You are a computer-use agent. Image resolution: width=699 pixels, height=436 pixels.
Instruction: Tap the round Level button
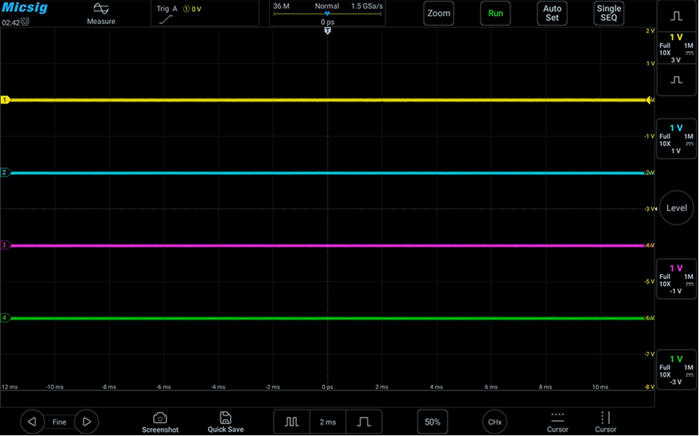[x=677, y=208]
